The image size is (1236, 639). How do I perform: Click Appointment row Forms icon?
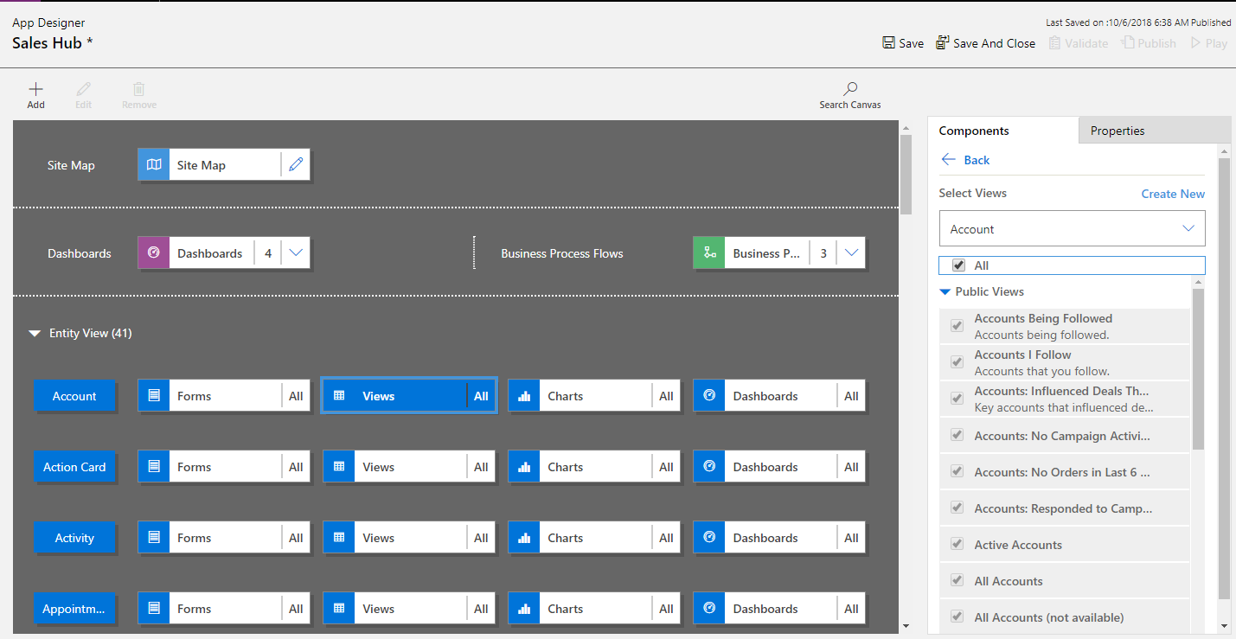point(154,608)
